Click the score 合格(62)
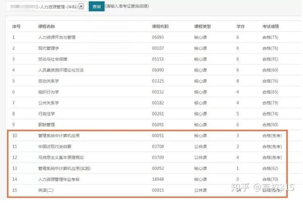303x205 pixels. point(270,168)
